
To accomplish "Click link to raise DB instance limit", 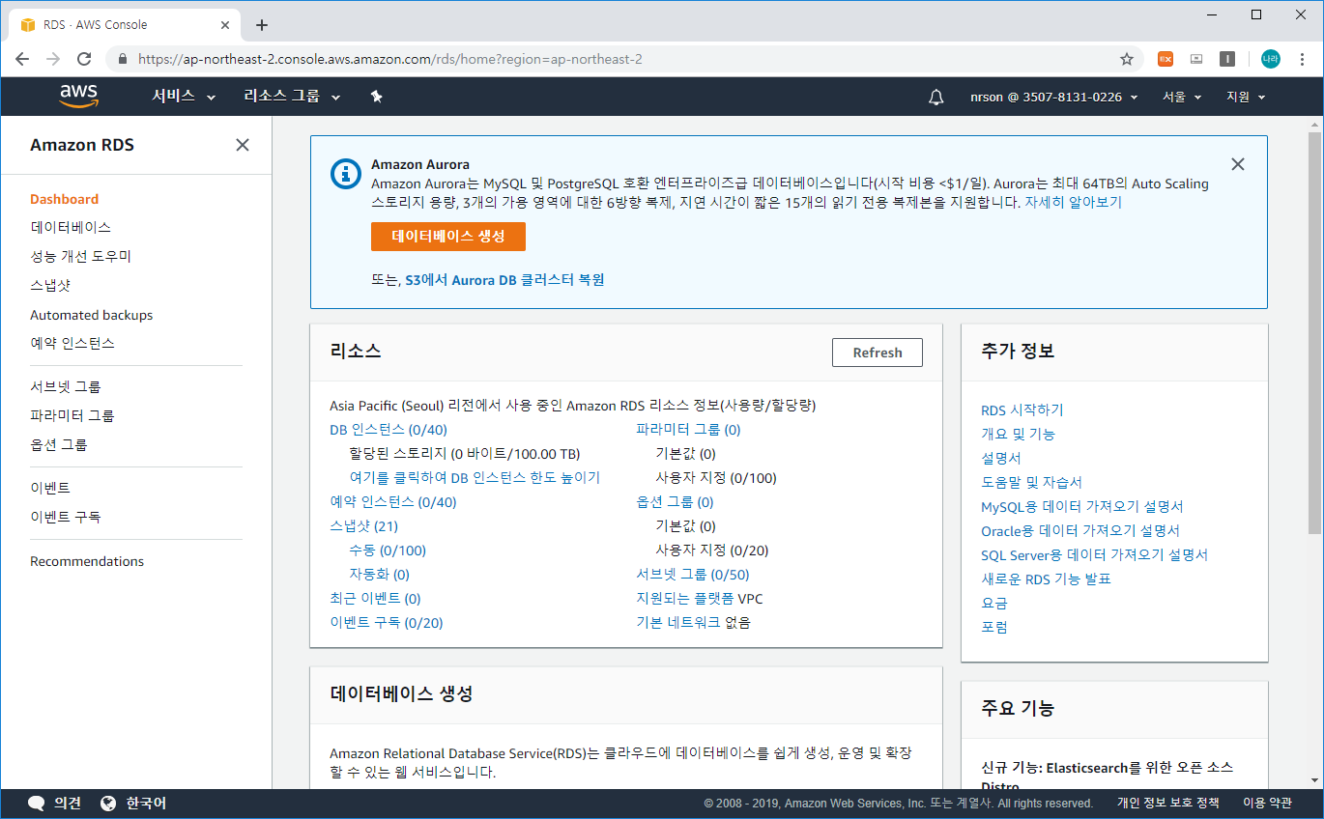I will click(x=475, y=478).
